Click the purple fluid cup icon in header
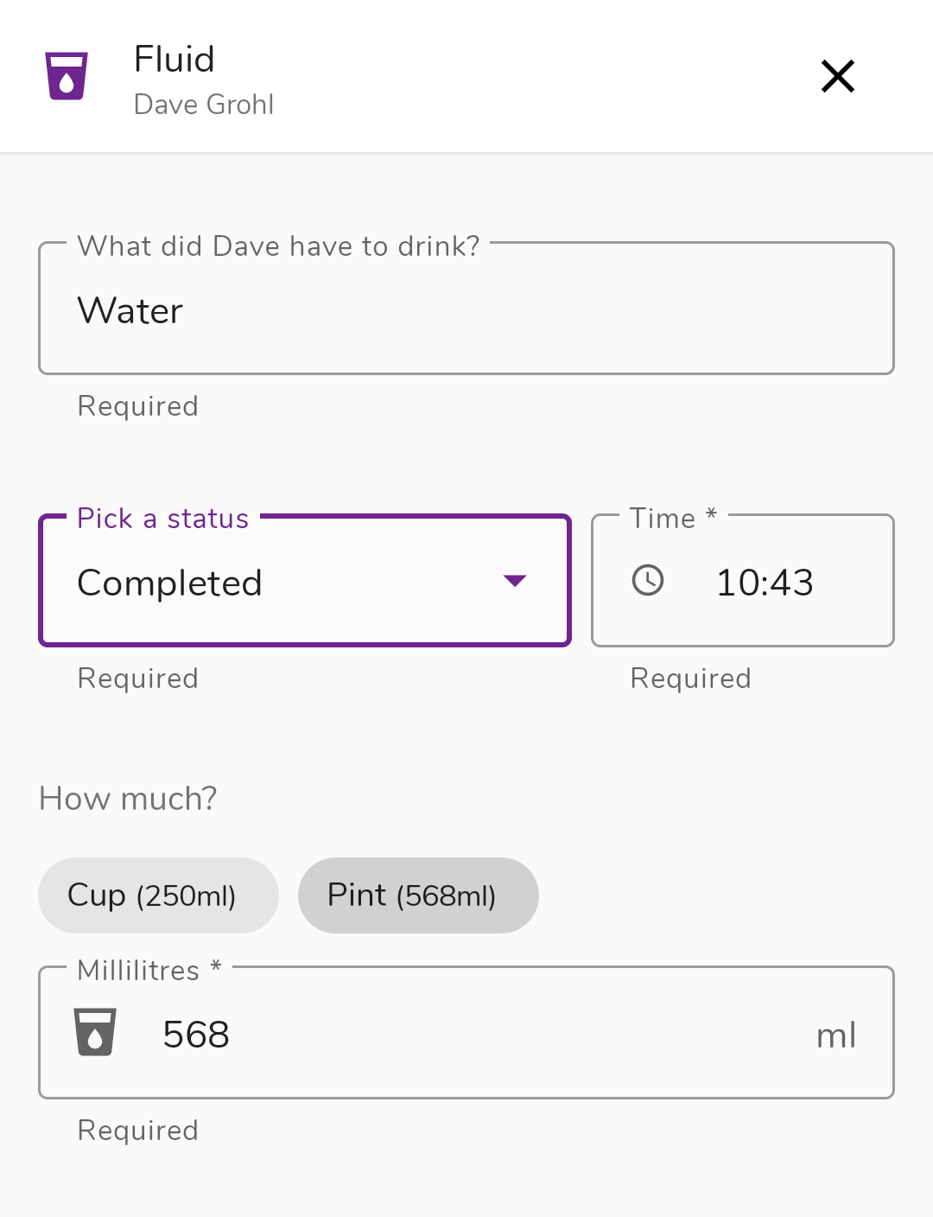Viewport: 933px width, 1217px height. [67, 76]
